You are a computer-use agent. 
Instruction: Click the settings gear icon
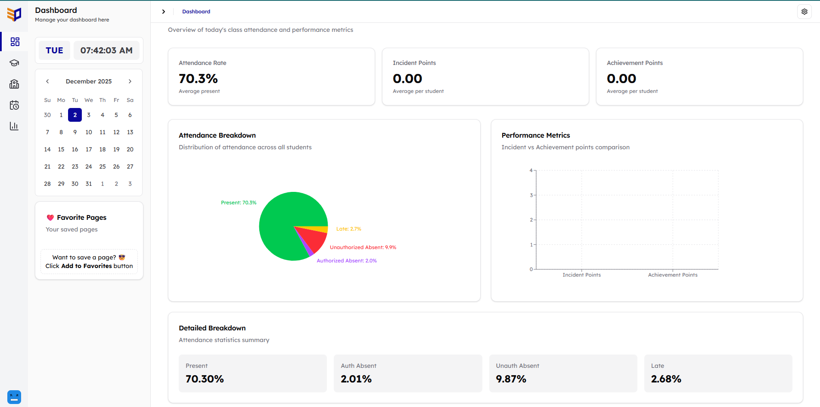(804, 12)
